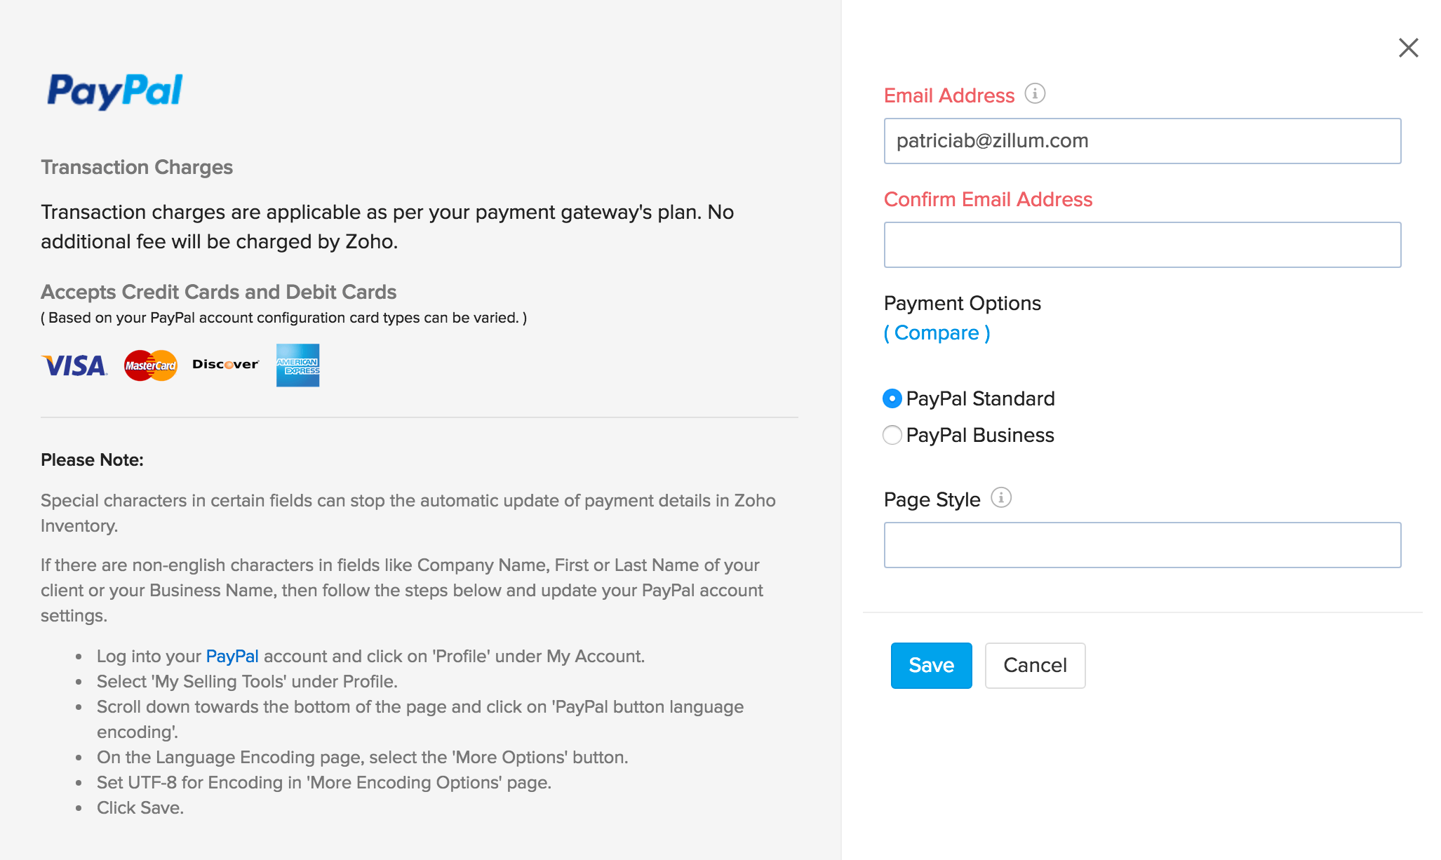This screenshot has width=1441, height=860.
Task: Show info tooltip for Page Style
Action: pos(1001,498)
